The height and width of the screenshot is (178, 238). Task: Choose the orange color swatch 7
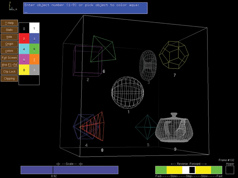pyautogui.click(x=34, y=60)
